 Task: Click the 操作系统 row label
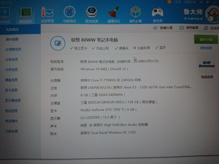point(57,69)
